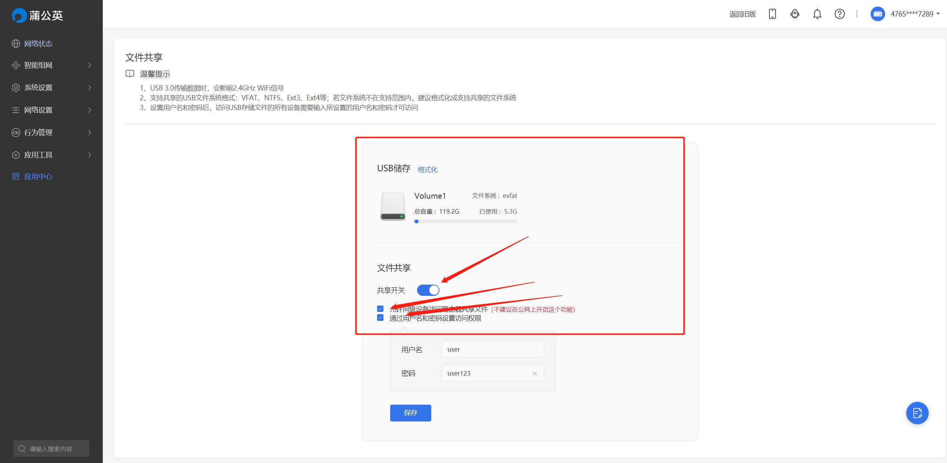Expand the 系统设置 submenu chevron

click(x=90, y=87)
